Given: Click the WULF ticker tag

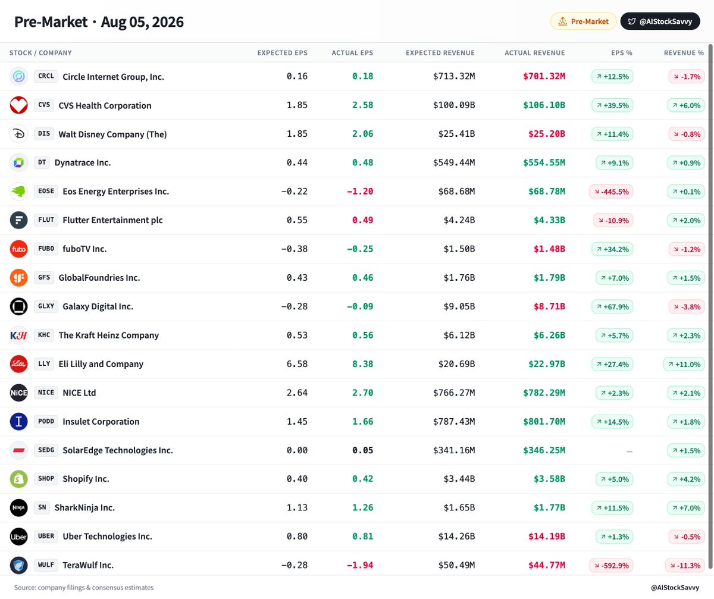Looking at the screenshot, I should (46, 565).
